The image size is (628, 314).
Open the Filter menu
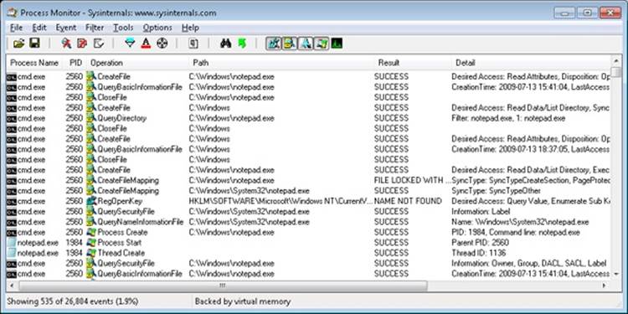tap(95, 28)
